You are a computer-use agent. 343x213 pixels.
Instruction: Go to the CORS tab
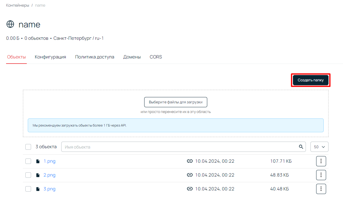156,57
